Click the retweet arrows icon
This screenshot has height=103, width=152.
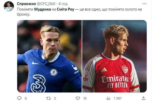[48, 98]
